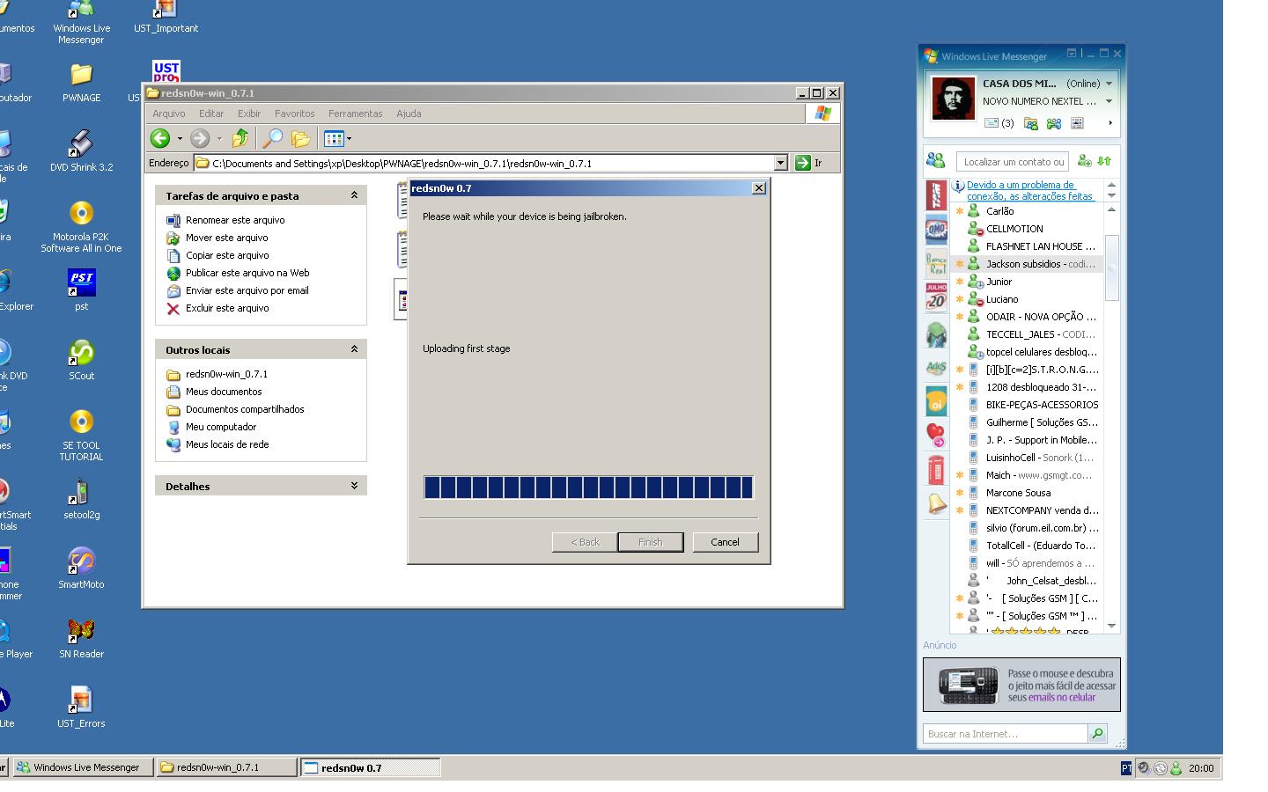Click the PT language indicator in tray
Viewport: 1268px width, 792px height.
pos(1126,768)
